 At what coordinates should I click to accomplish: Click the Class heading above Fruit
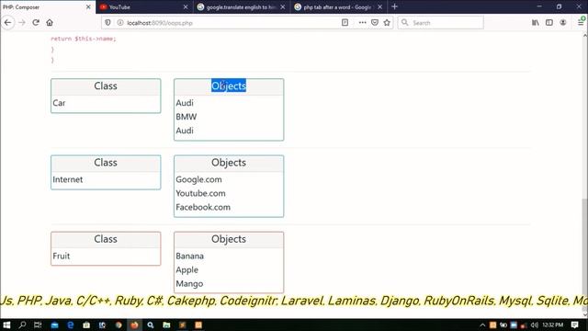tap(106, 239)
